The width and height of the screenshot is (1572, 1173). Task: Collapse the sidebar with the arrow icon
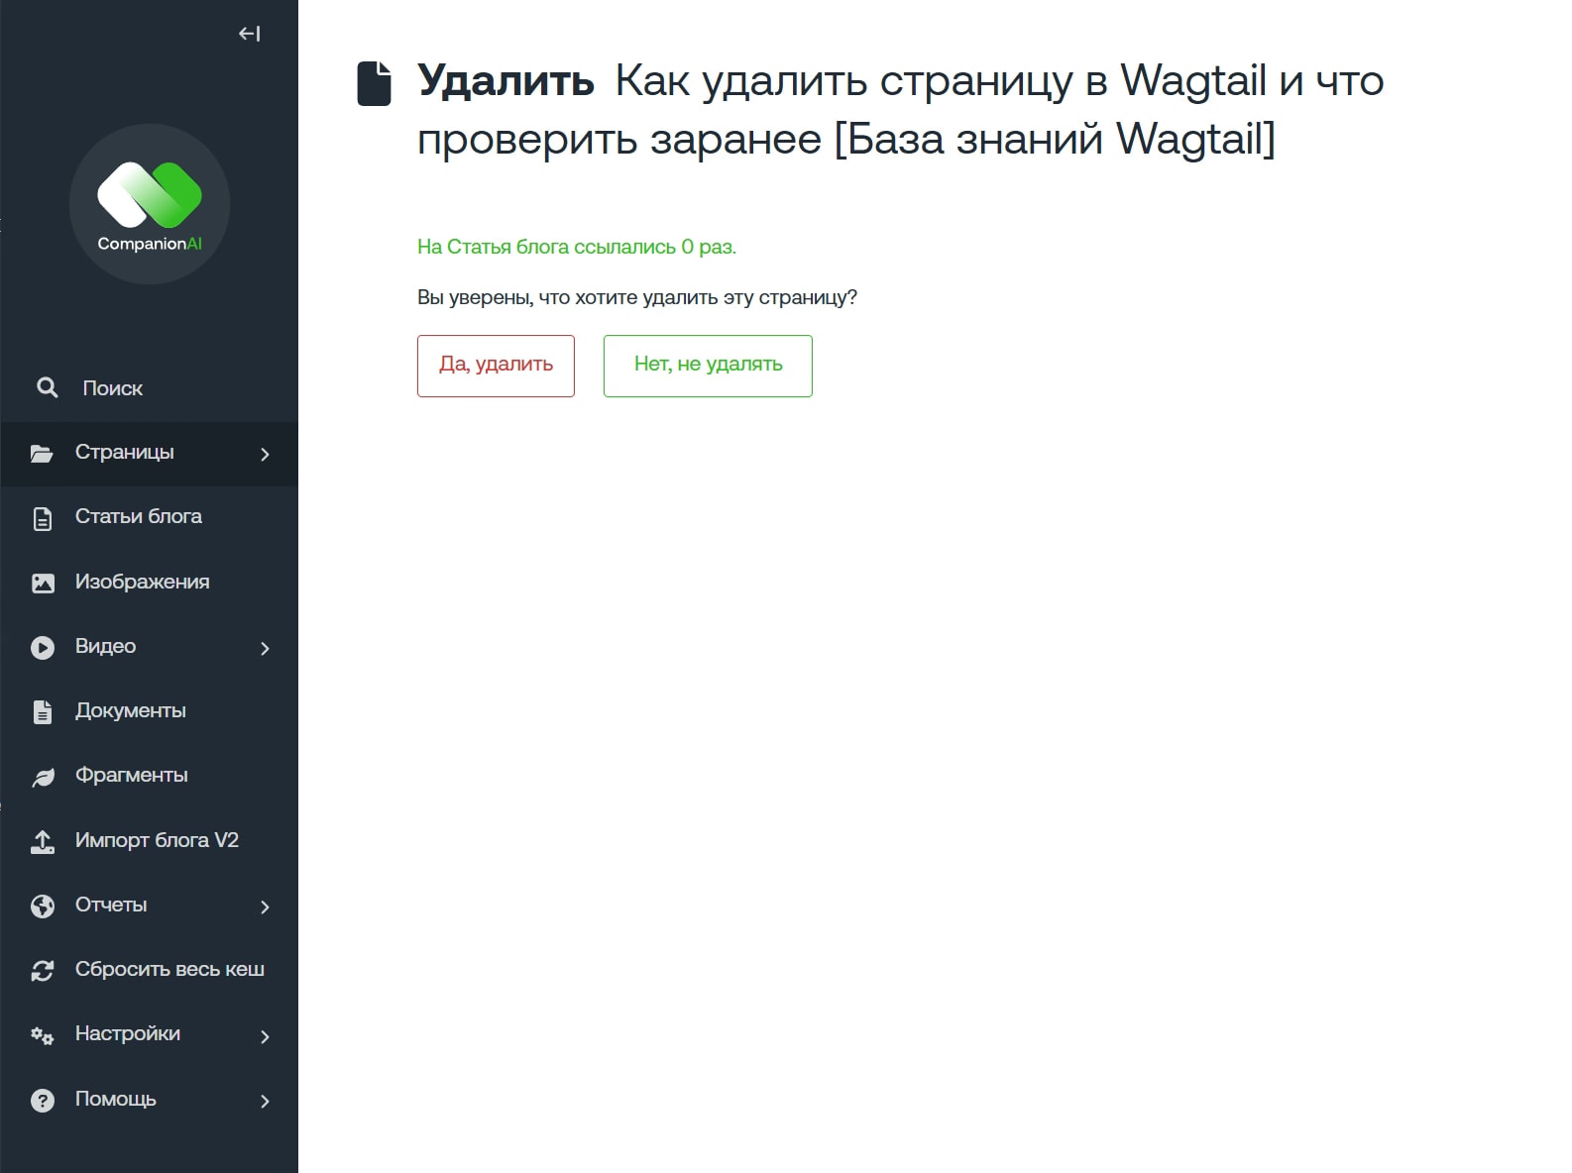pos(249,34)
